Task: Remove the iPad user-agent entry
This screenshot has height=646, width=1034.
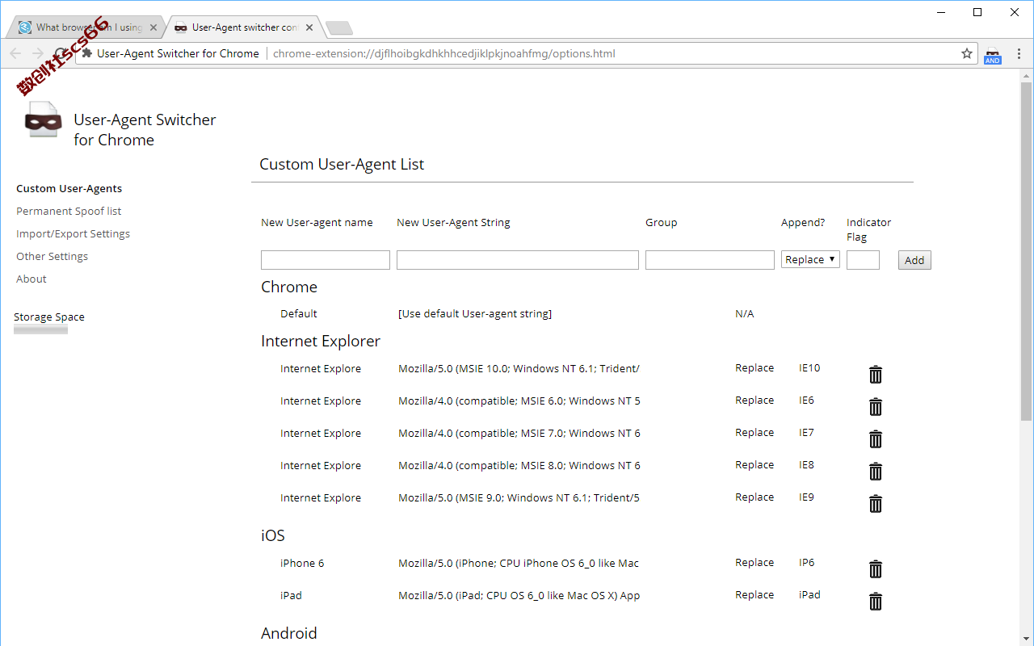Action: [x=875, y=602]
